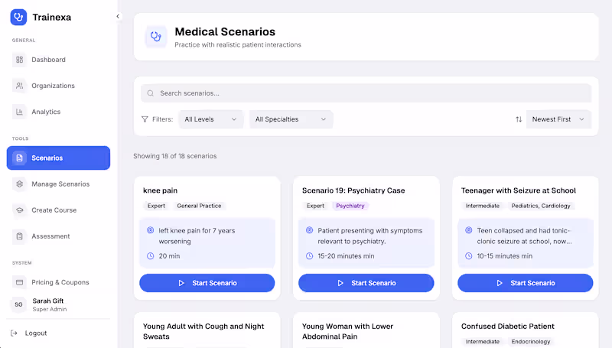Click the Create Course graduation cap icon
Image resolution: width=612 pixels, height=348 pixels.
pyautogui.click(x=20, y=210)
